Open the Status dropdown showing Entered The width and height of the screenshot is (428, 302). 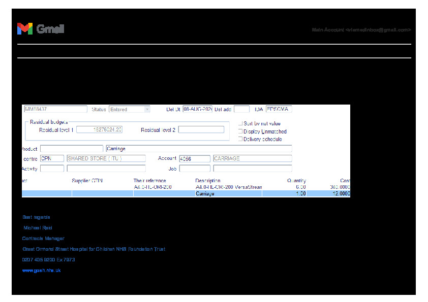coord(147,109)
